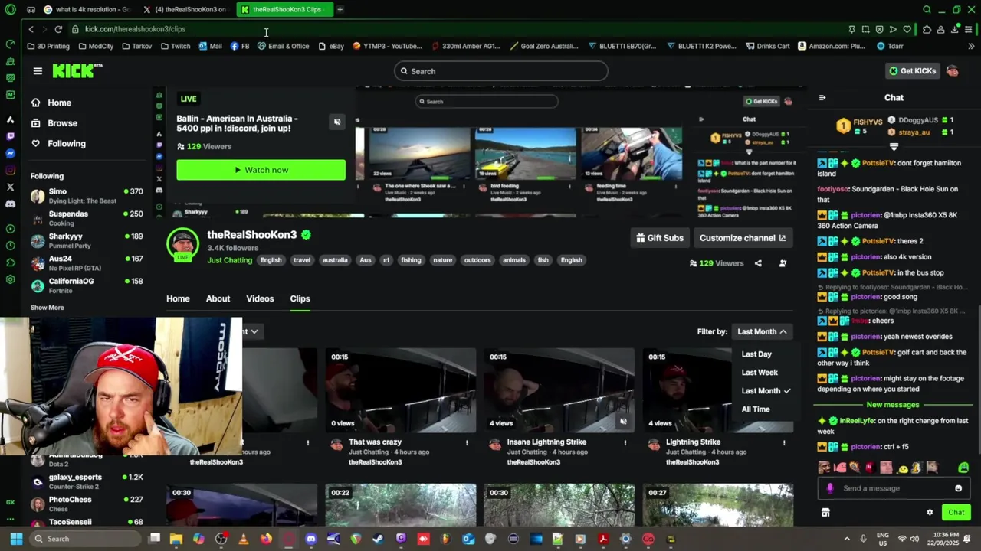The width and height of the screenshot is (981, 551).
Task: Open the Opera easy setup icon
Action: 969,29
